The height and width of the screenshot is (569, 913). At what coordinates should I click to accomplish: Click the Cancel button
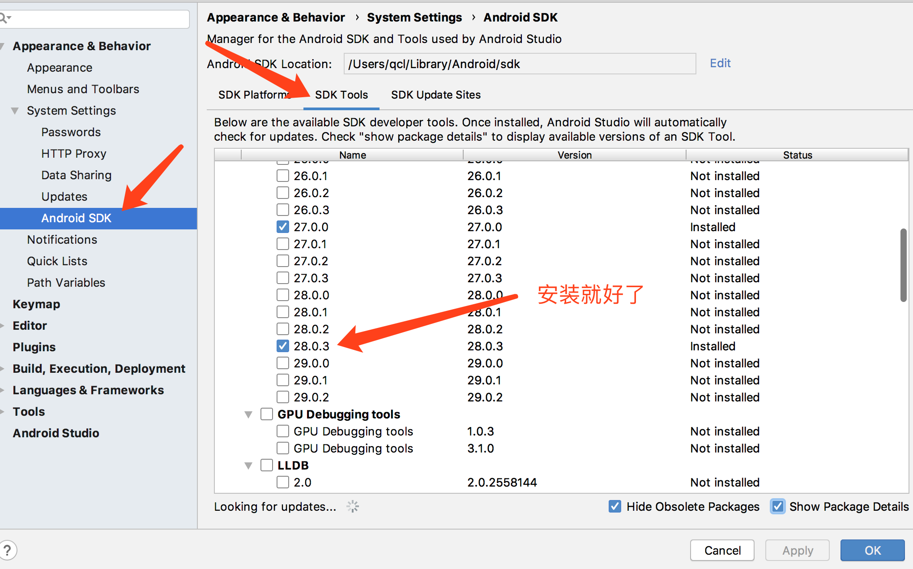click(722, 550)
